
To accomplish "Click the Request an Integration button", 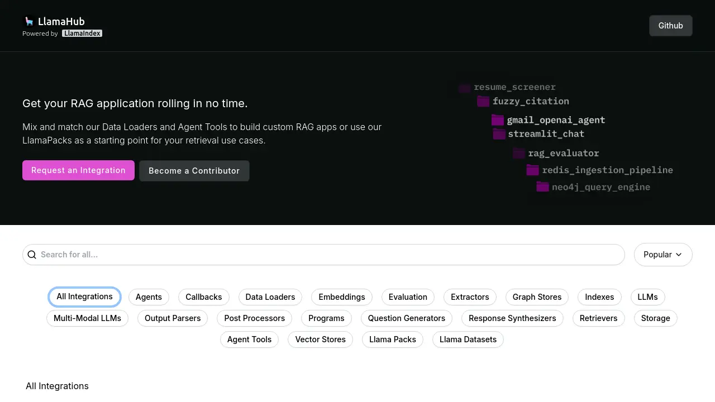I will click(x=78, y=170).
